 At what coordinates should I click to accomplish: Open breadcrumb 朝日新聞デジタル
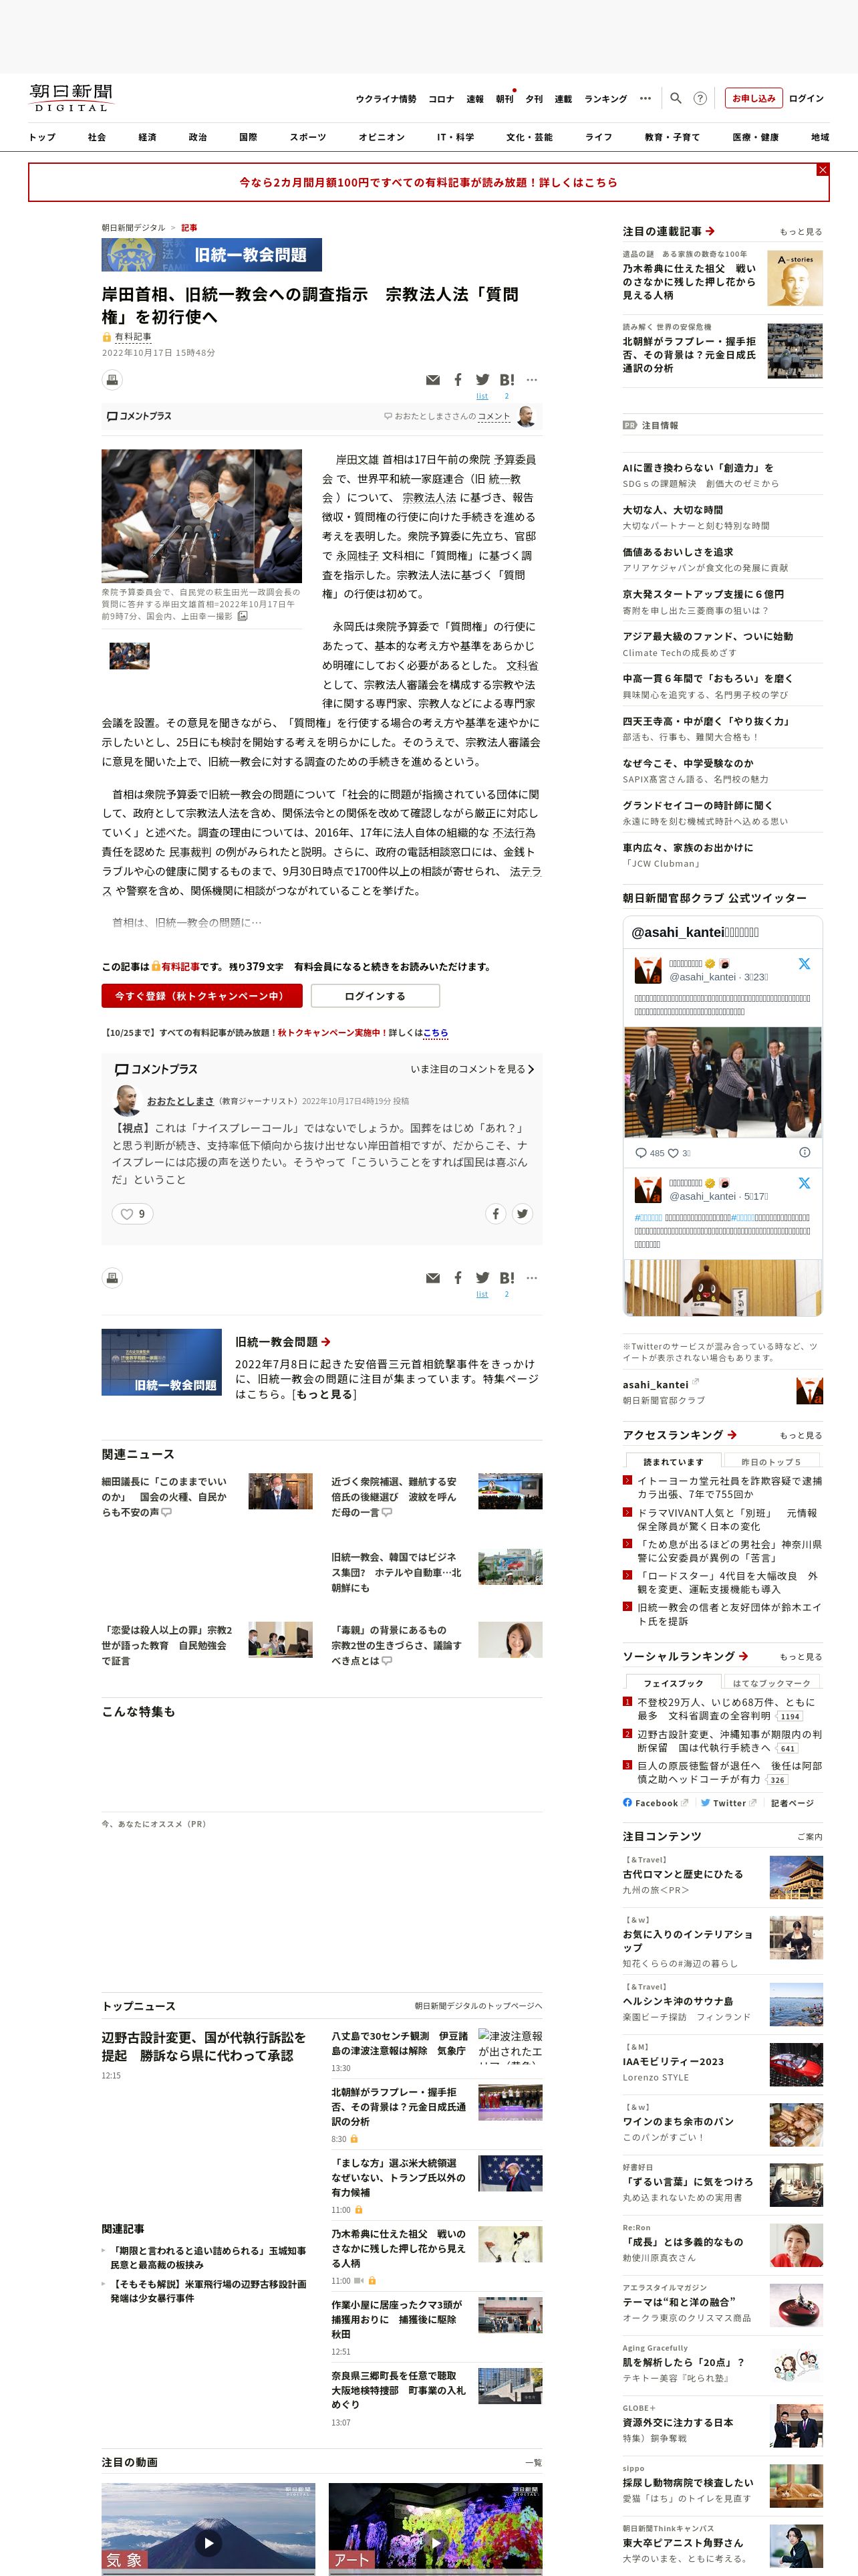click(134, 228)
